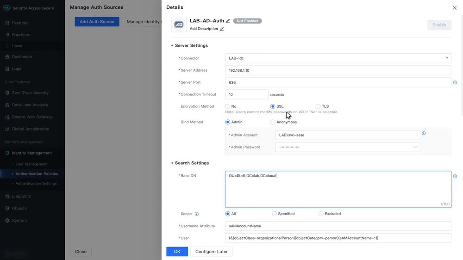Click the Admin Password field
This screenshot has height=260, width=463.
tap(348, 147)
